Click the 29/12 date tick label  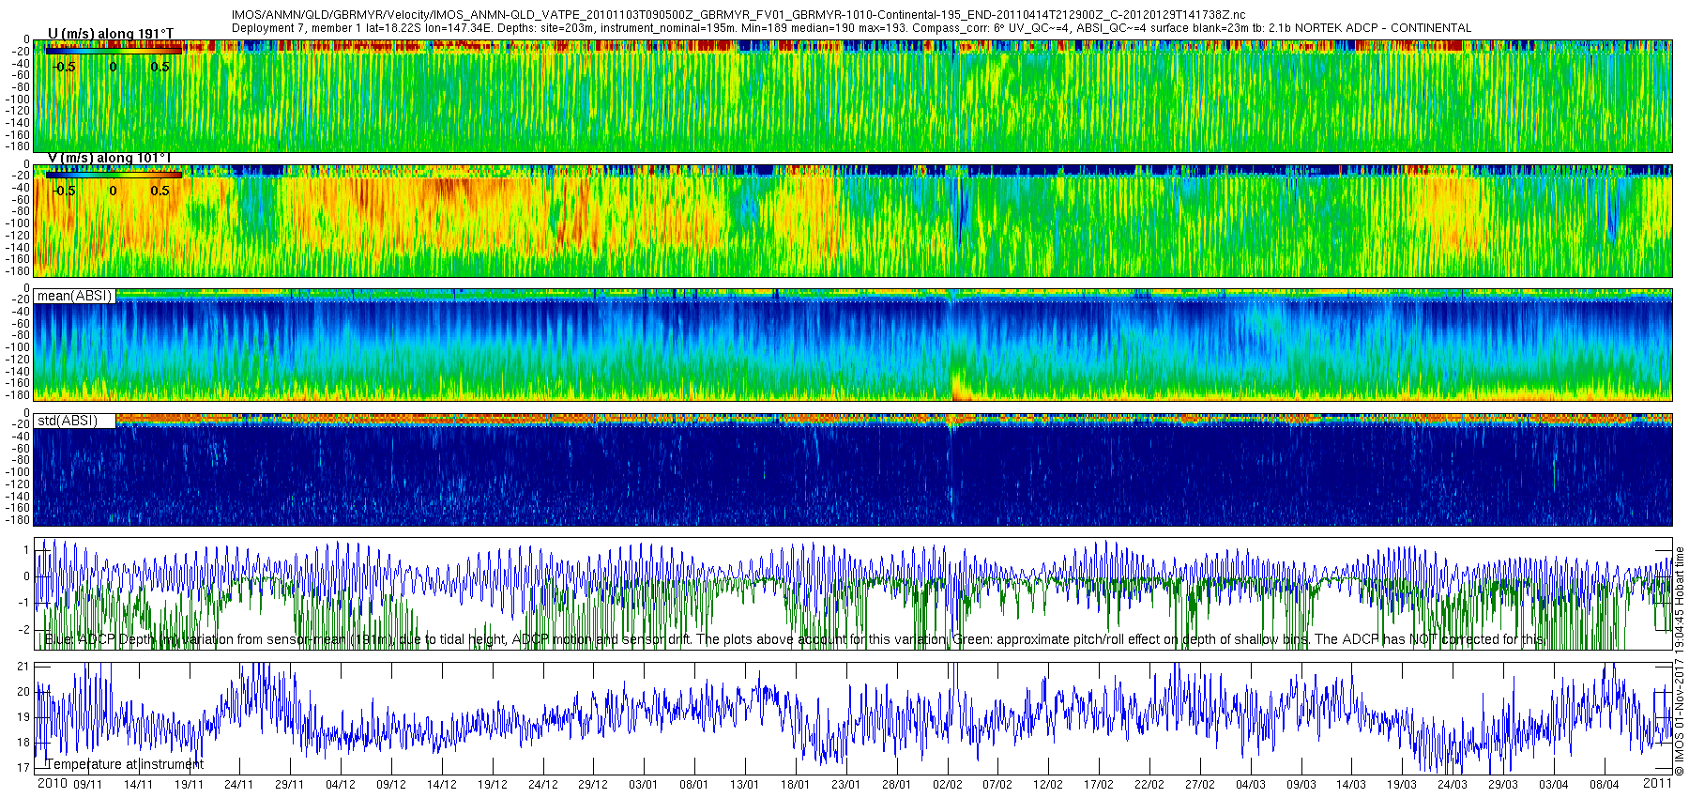pos(592,785)
